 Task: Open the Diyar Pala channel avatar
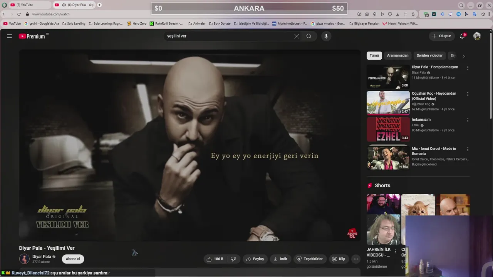[24, 259]
